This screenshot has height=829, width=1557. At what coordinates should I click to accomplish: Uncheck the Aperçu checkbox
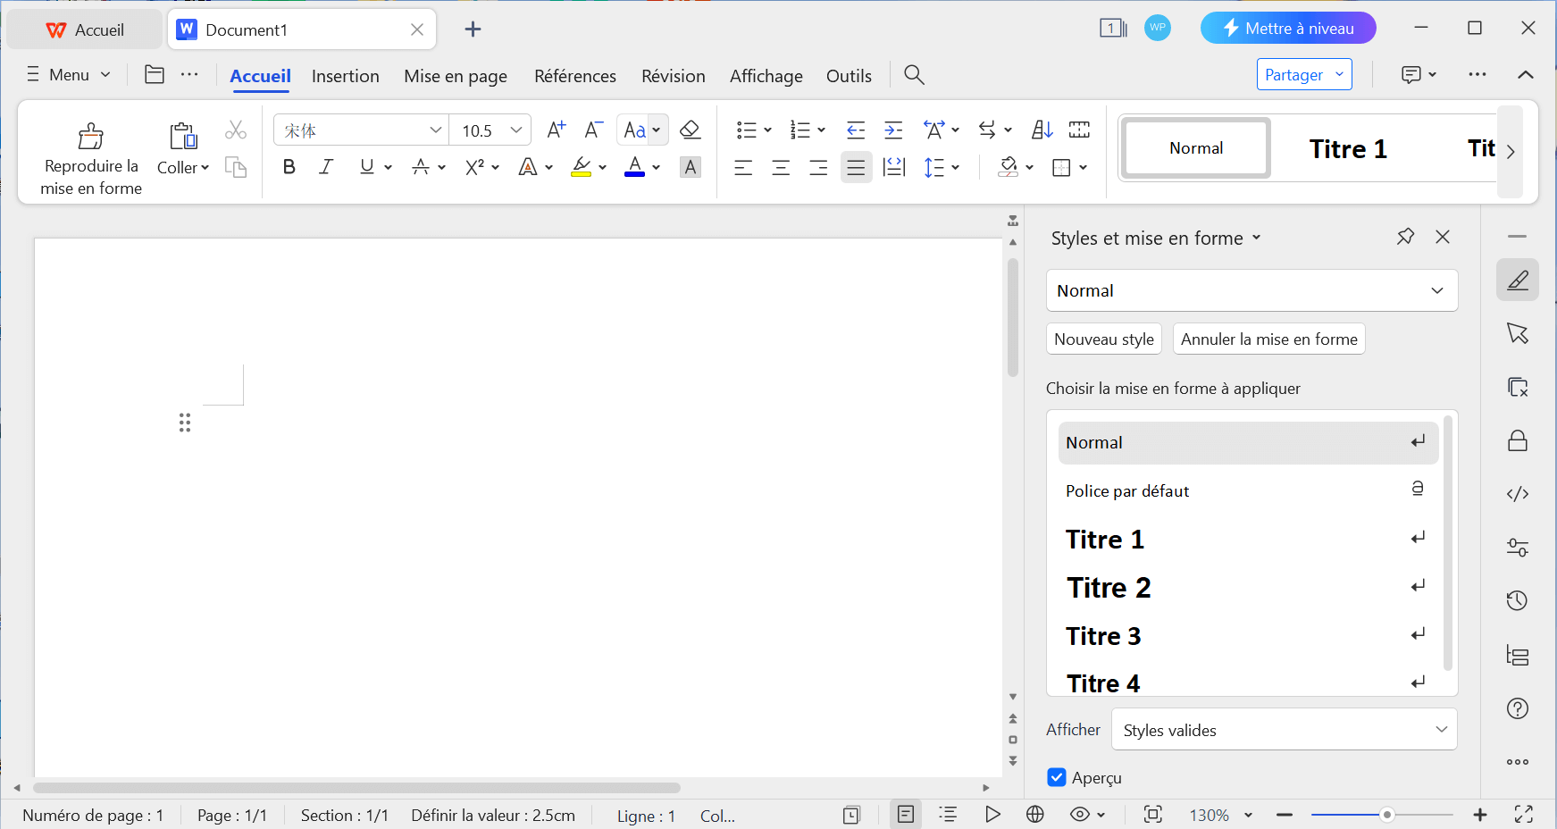[x=1057, y=777]
